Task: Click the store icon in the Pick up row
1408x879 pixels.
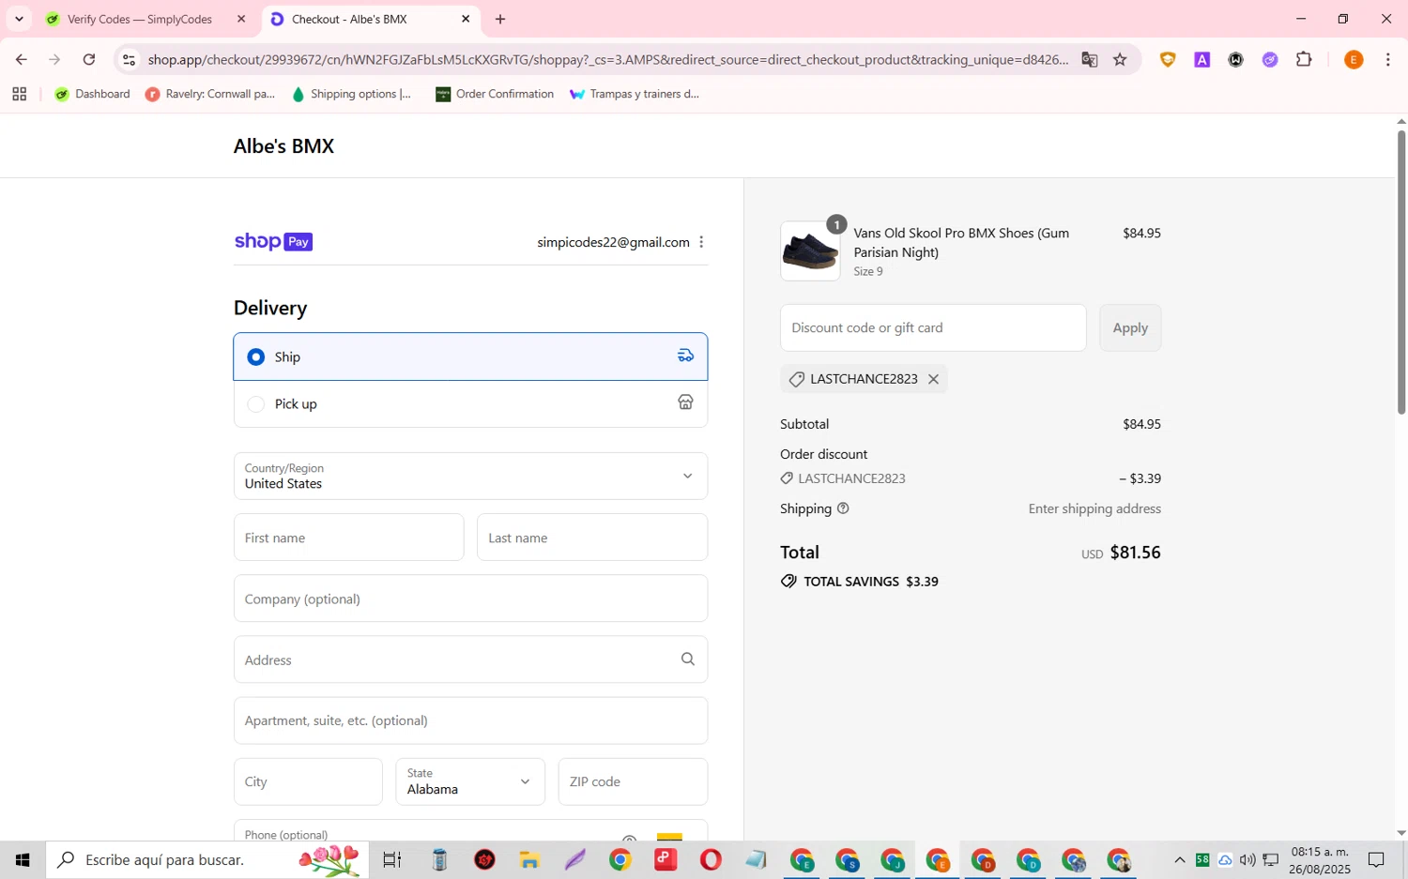Action: coord(686,402)
